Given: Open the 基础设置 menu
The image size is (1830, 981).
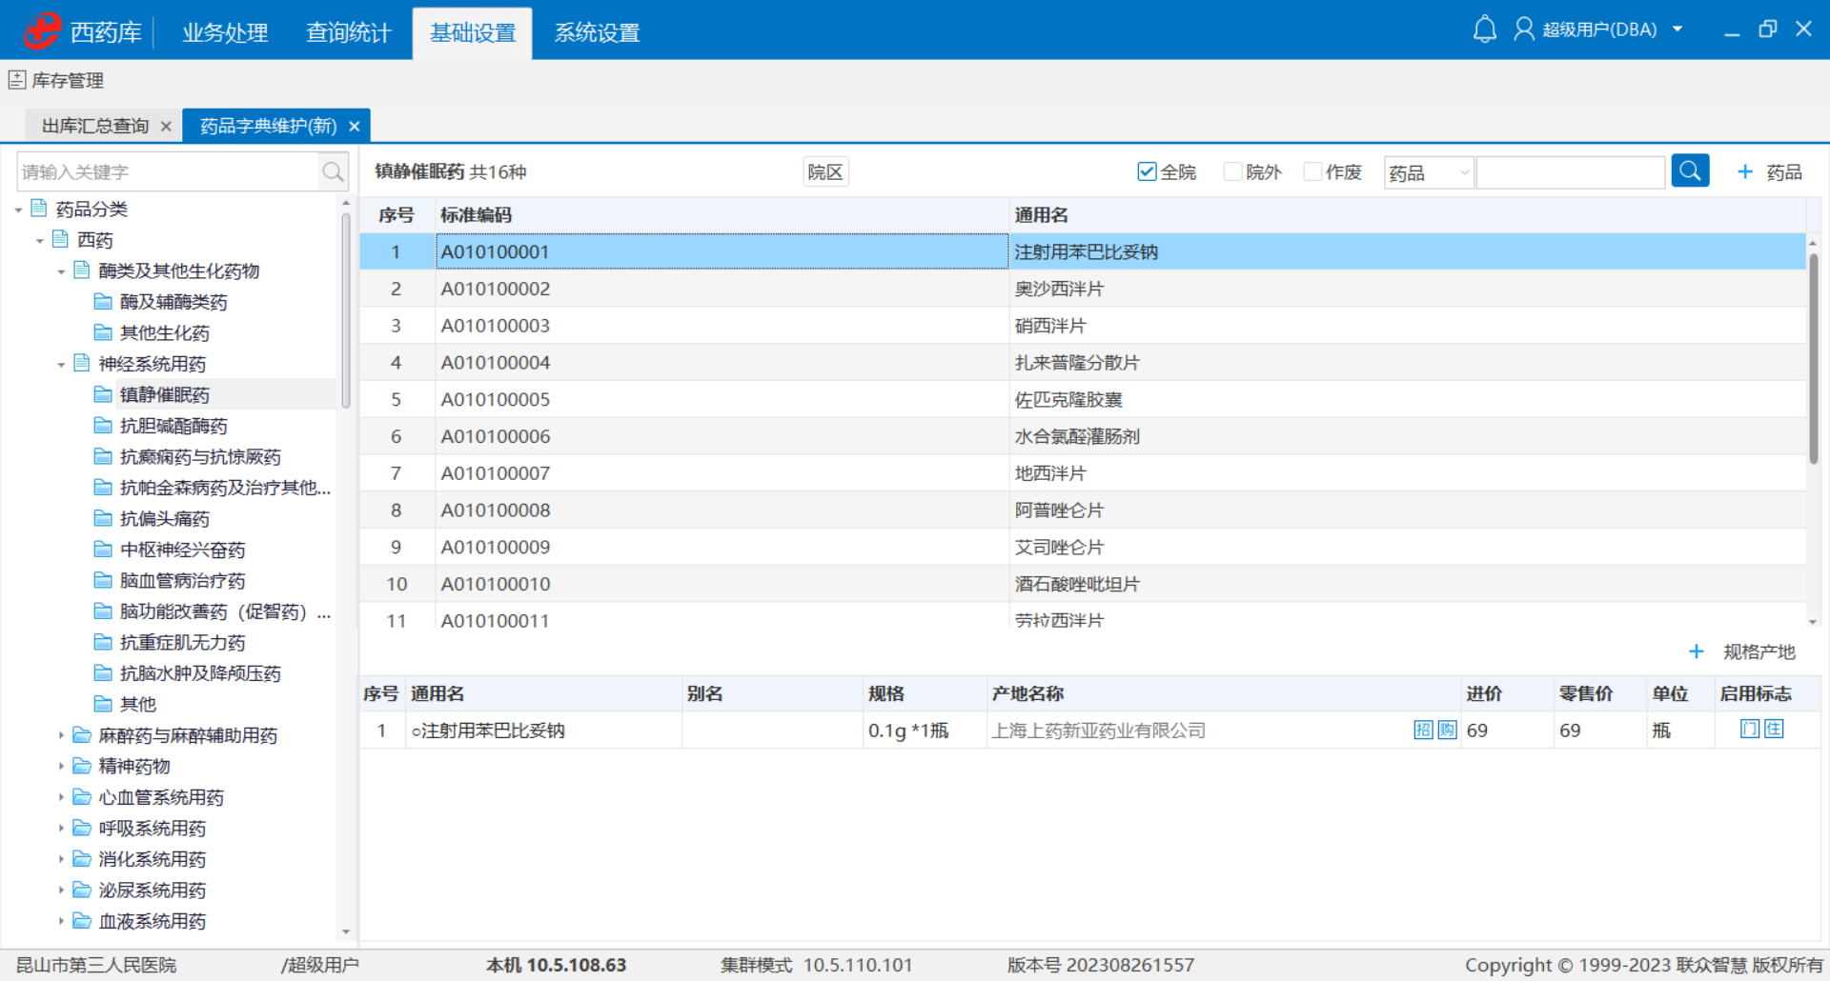Looking at the screenshot, I should (473, 32).
